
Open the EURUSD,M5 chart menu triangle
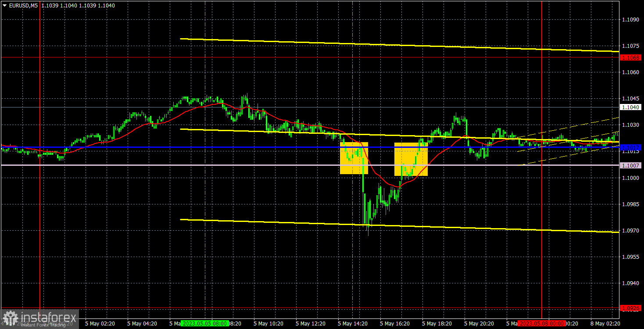4,6
